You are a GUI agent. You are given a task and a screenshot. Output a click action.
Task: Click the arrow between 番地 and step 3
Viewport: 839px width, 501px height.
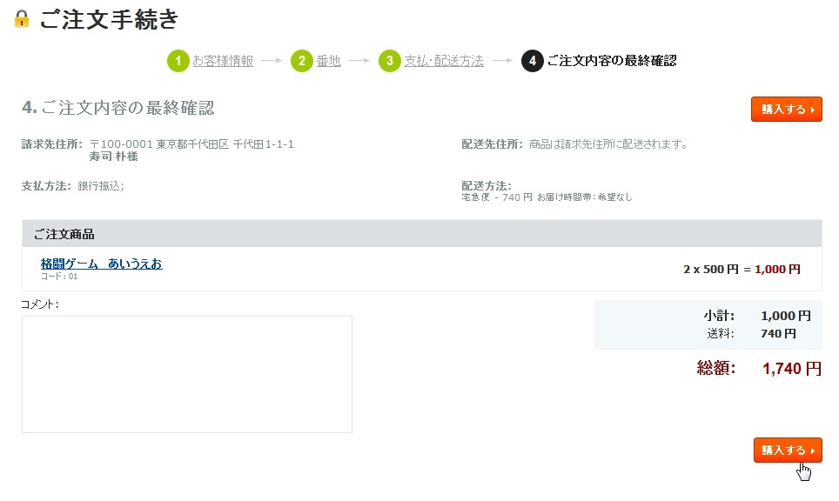[359, 61]
